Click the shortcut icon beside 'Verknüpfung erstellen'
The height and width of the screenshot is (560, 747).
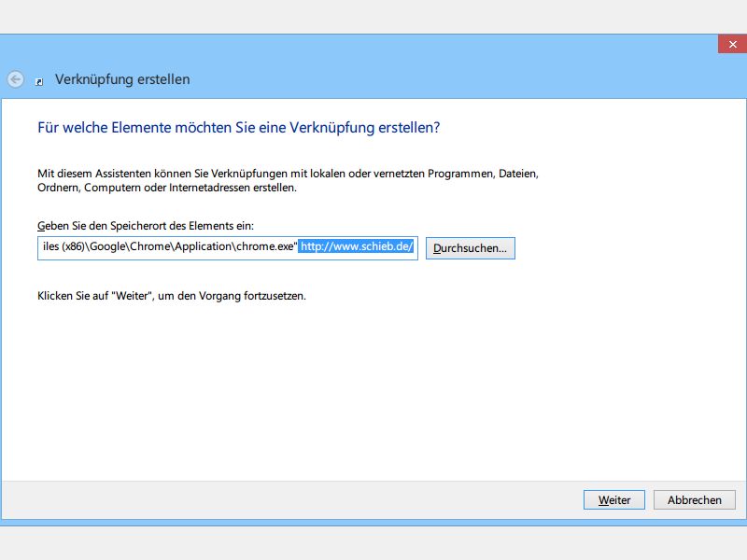point(39,82)
